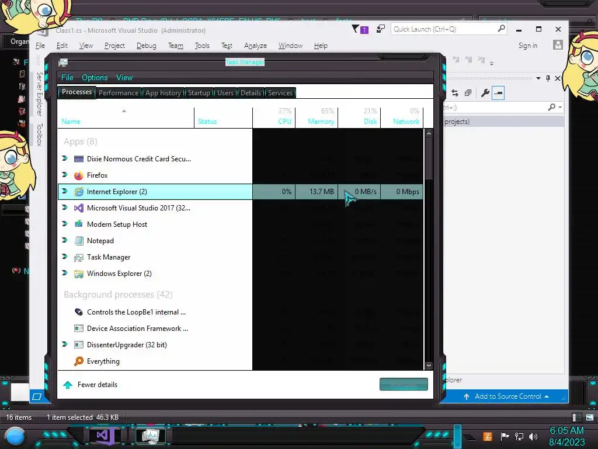Switch to the Startup tab
This screenshot has width=598, height=449.
point(199,93)
